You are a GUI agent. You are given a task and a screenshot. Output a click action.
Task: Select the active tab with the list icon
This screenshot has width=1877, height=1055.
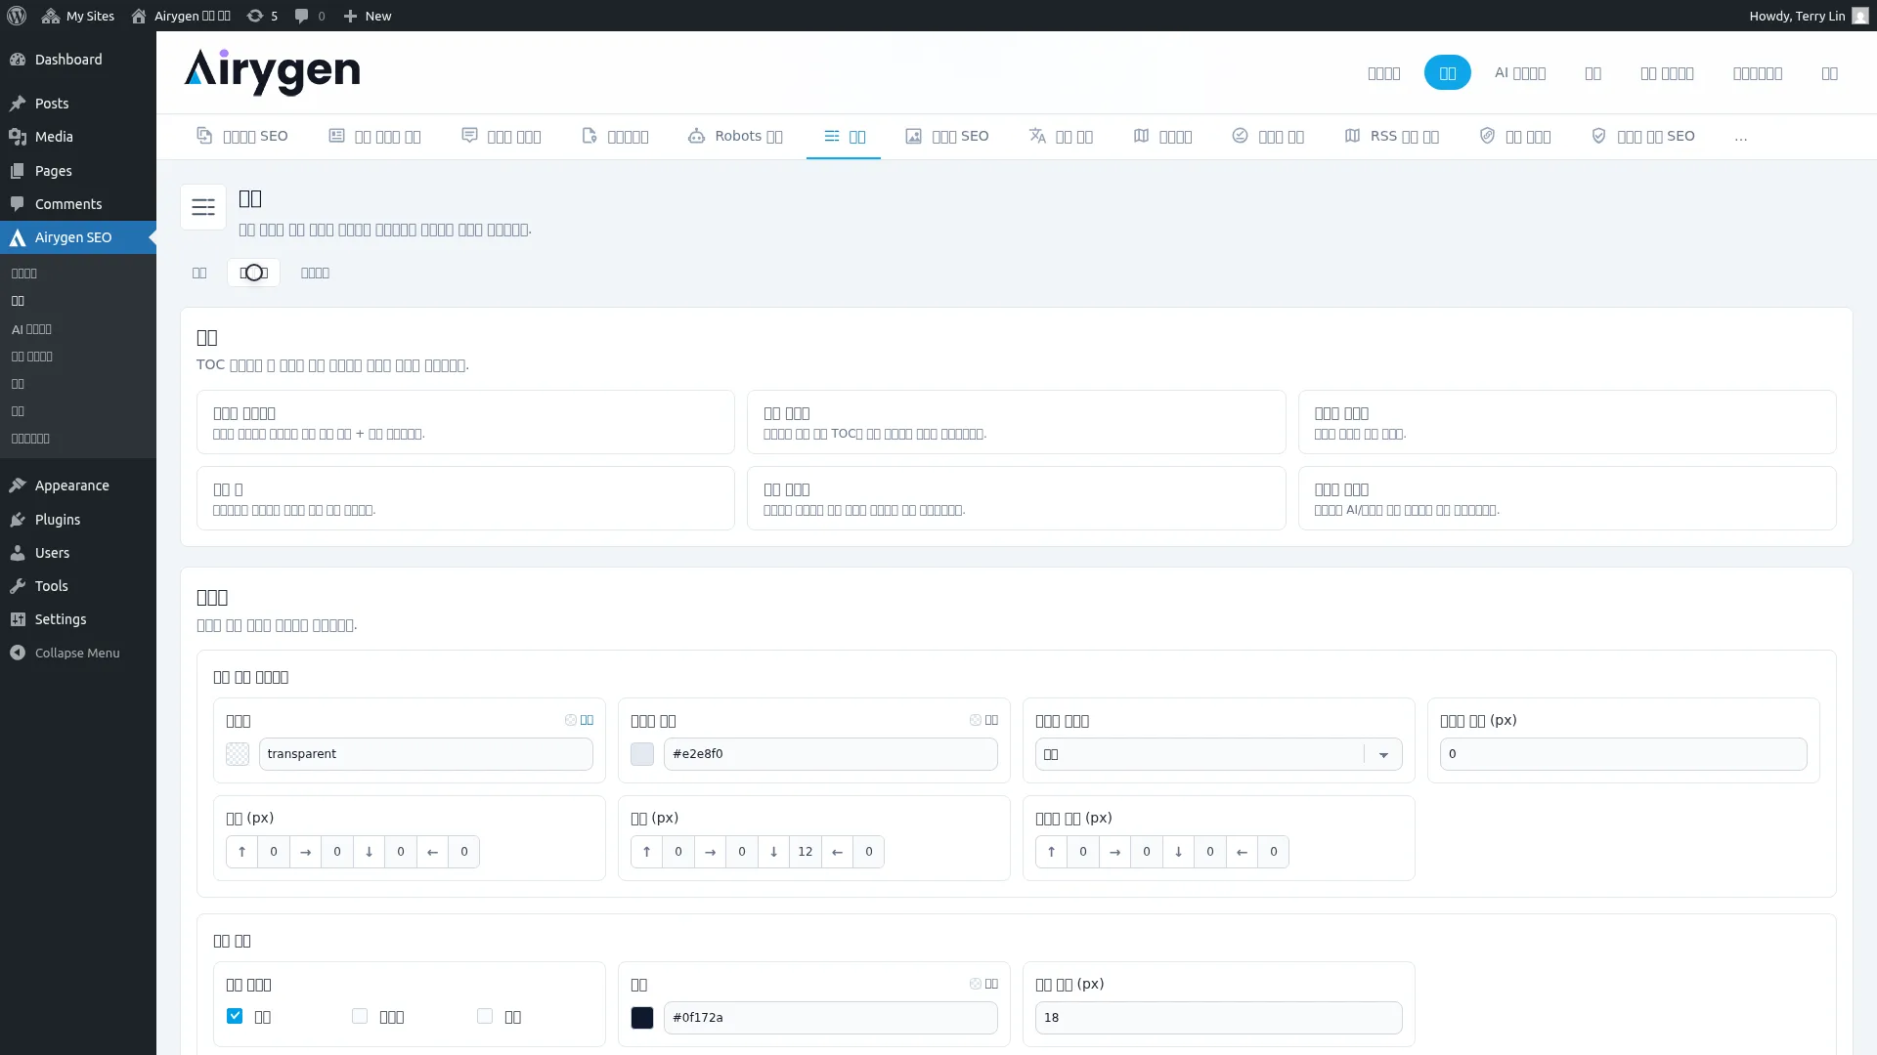(844, 136)
